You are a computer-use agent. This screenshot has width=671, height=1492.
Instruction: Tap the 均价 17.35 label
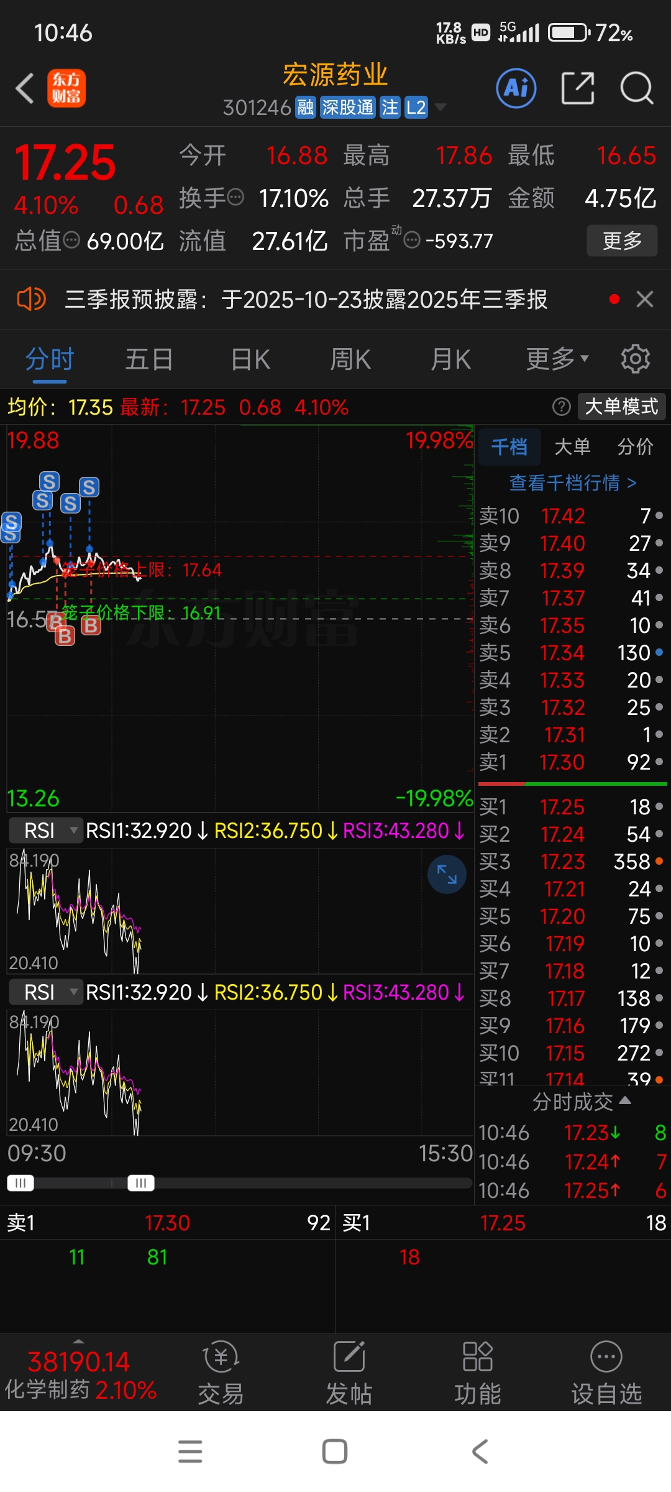tap(60, 407)
